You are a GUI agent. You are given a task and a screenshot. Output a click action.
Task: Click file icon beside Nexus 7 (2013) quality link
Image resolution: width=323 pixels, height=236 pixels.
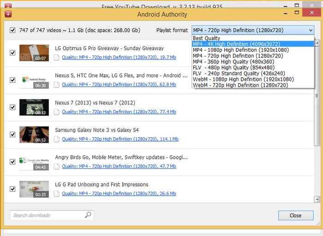57,112
